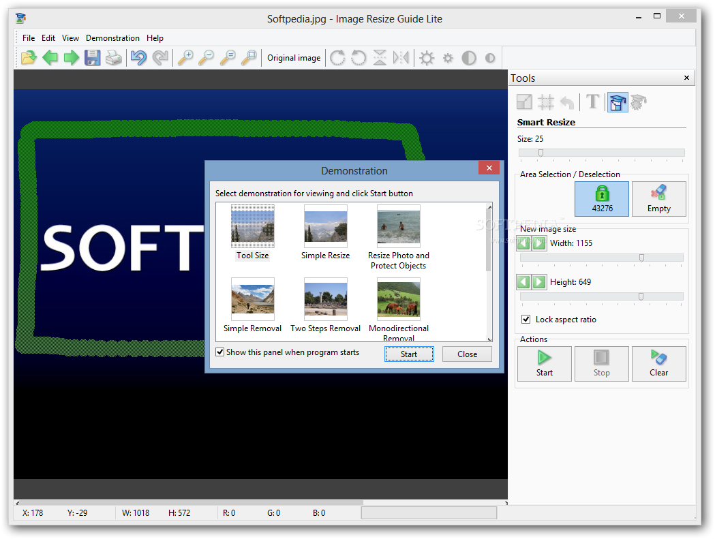Rotate image clockwise icon
The width and height of the screenshot is (715, 539).
(x=337, y=58)
